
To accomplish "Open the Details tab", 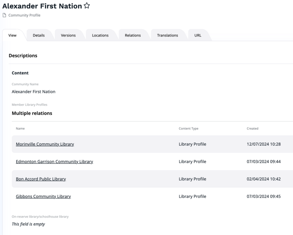I will [39, 35].
